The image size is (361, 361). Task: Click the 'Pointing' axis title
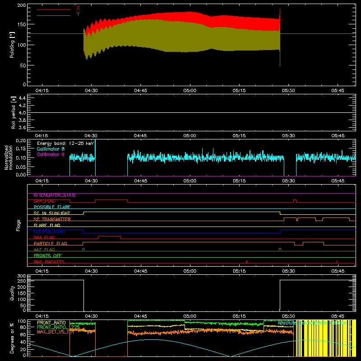12,45
